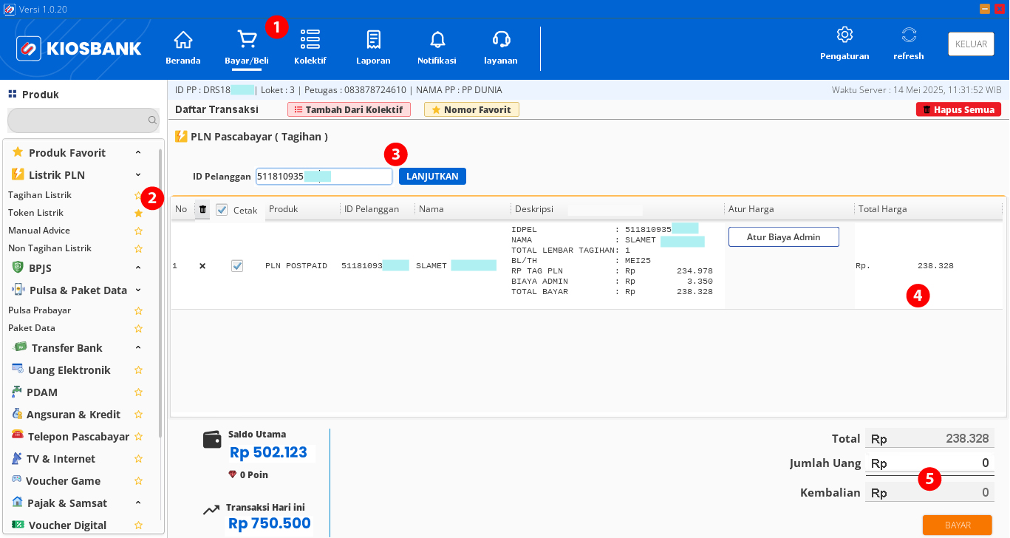This screenshot has width=1010, height=538.
Task: Click the Transaksi Hari ini amount Rp 750.500
Action: point(270,524)
